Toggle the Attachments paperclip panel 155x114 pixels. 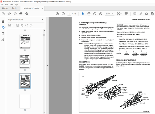[x=3, y=40]
